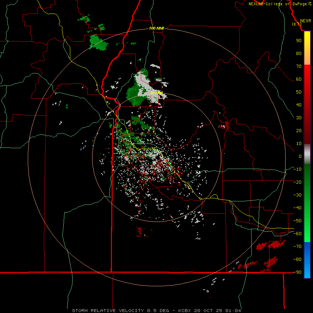Select the "40" value on velocity scale
The width and height of the screenshot is (313, 313).
[299, 105]
